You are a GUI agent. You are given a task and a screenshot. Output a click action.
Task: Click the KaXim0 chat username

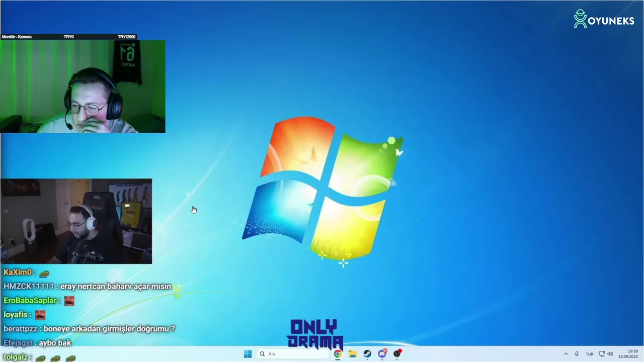click(18, 273)
